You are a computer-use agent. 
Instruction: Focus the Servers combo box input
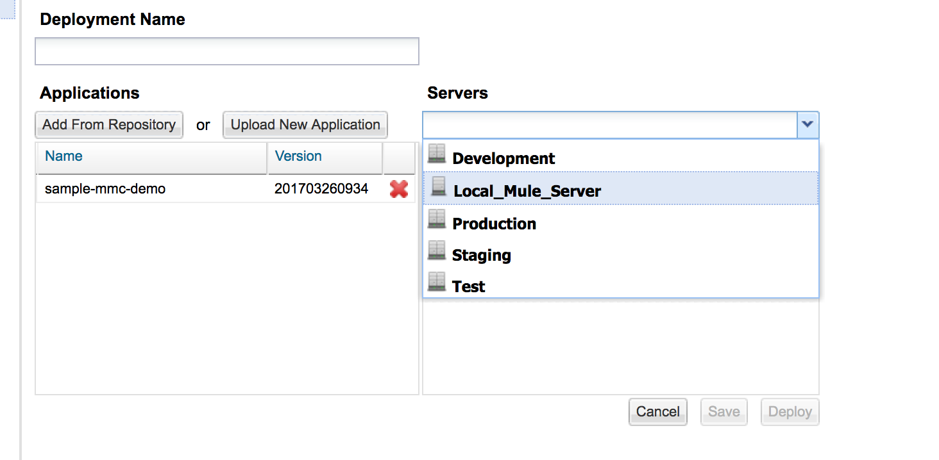609,125
